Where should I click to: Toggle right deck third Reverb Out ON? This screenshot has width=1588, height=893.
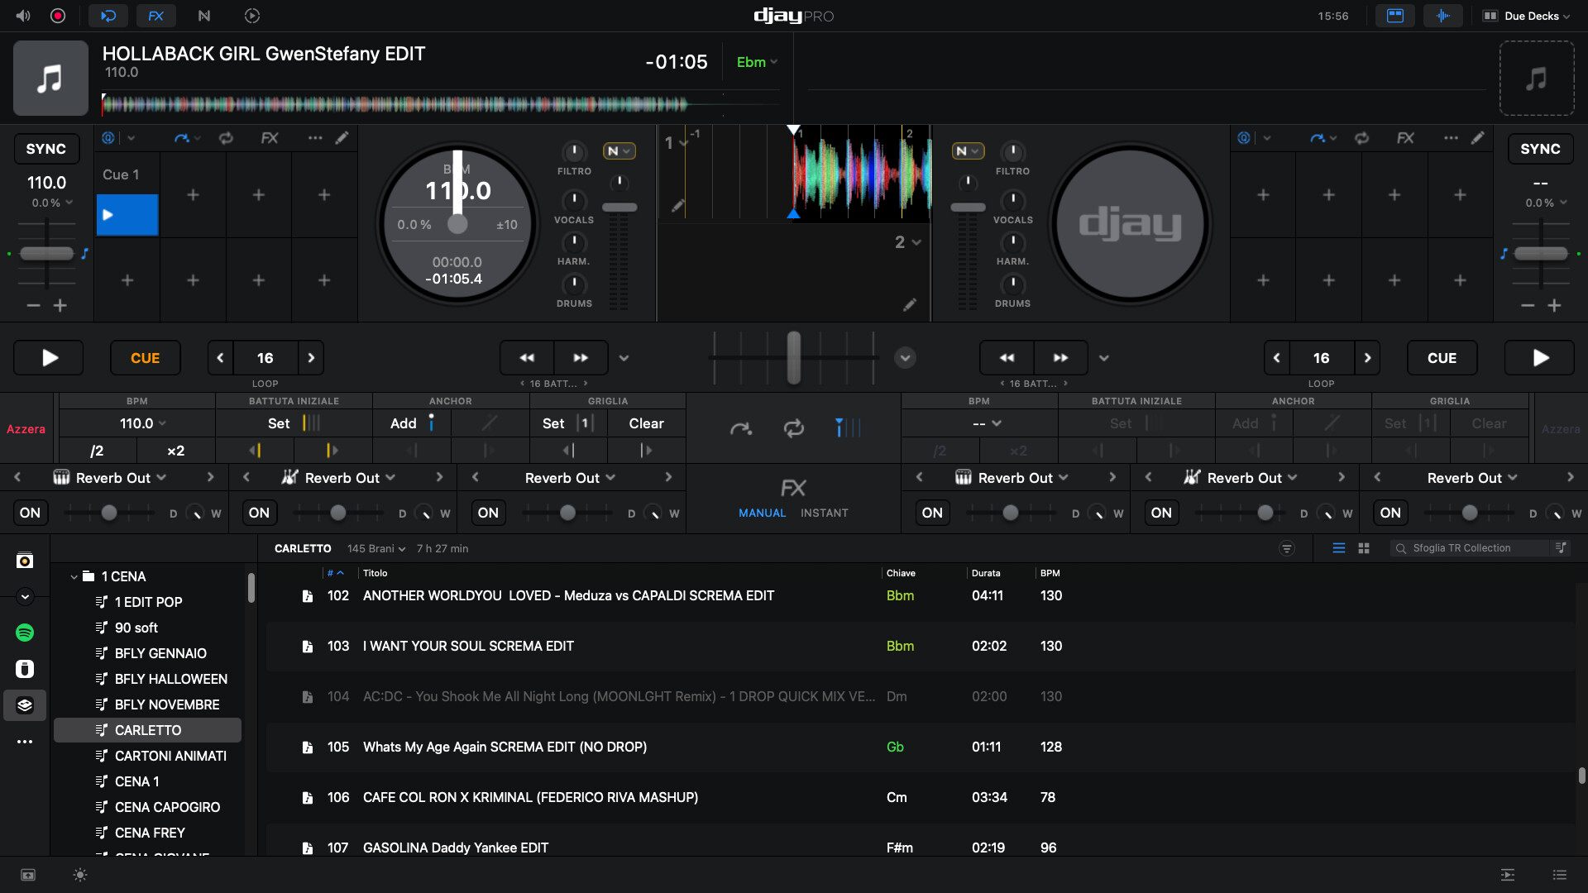1390,513
